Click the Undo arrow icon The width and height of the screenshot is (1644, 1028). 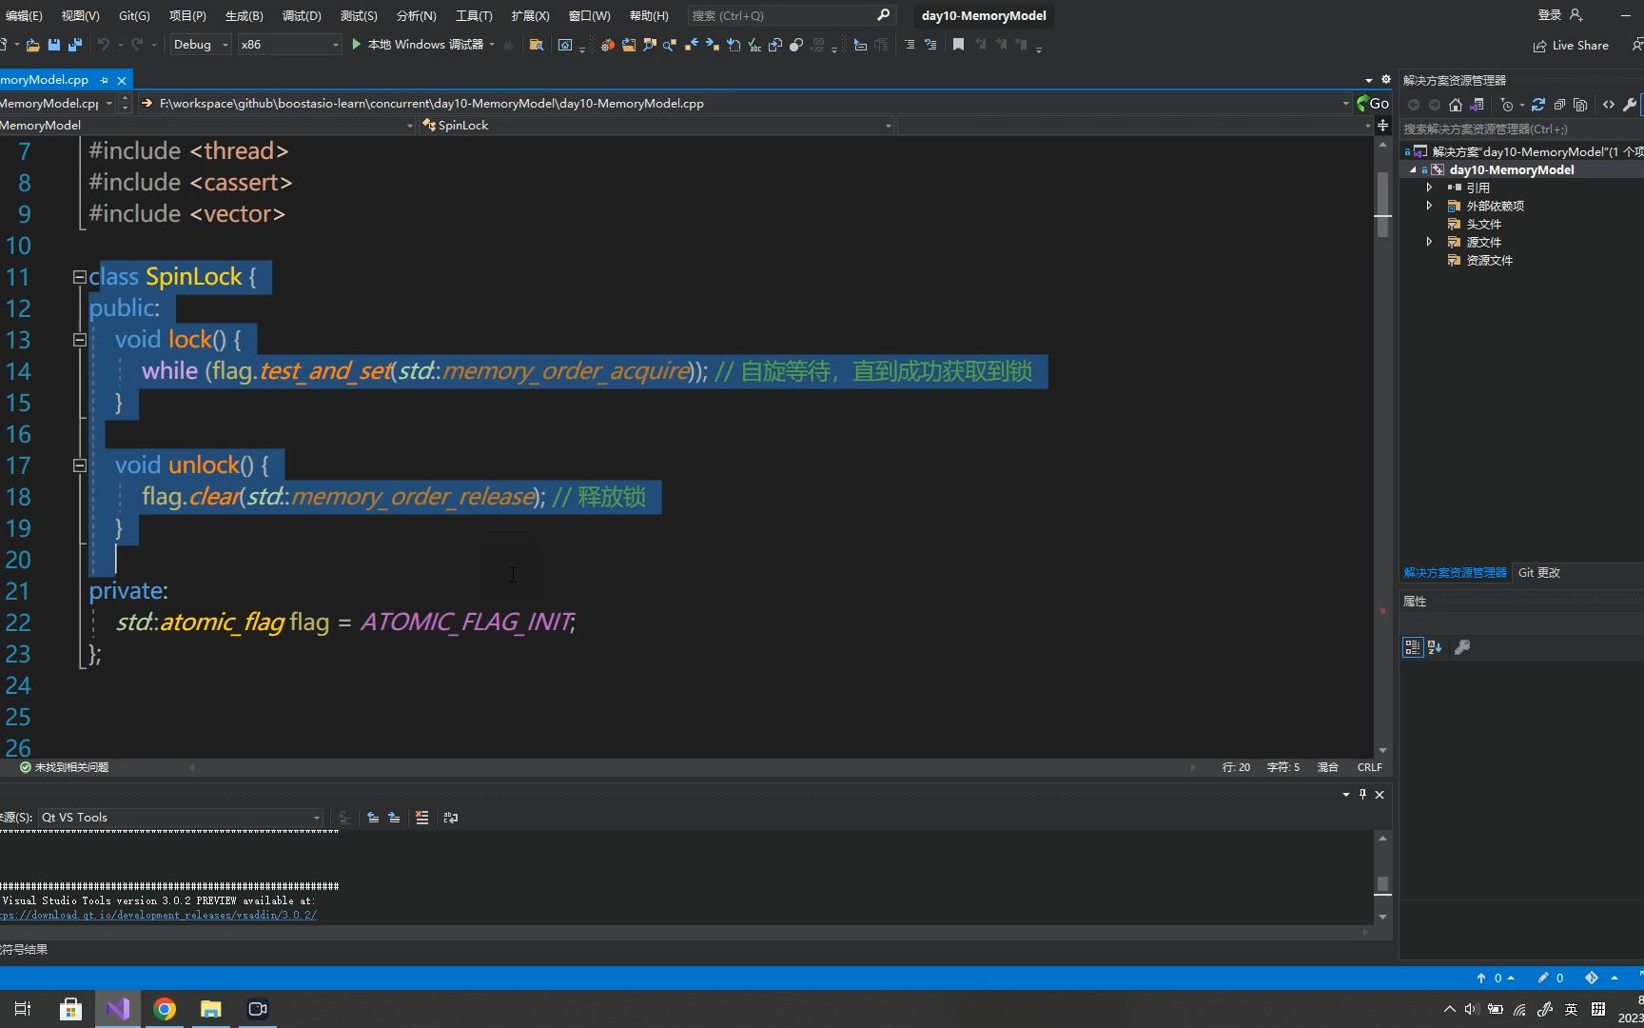pyautogui.click(x=103, y=44)
